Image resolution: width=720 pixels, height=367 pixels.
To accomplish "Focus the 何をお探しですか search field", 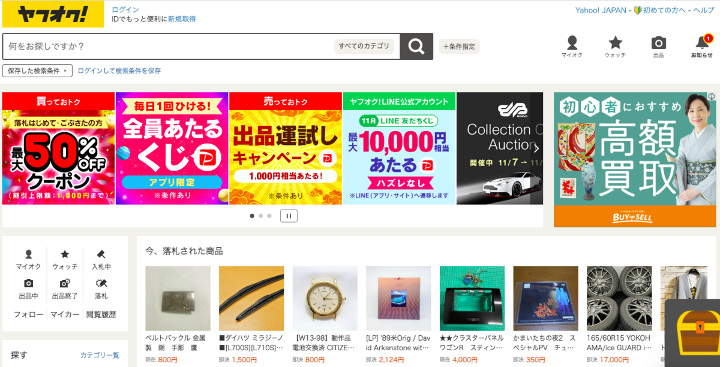I will [168, 46].
